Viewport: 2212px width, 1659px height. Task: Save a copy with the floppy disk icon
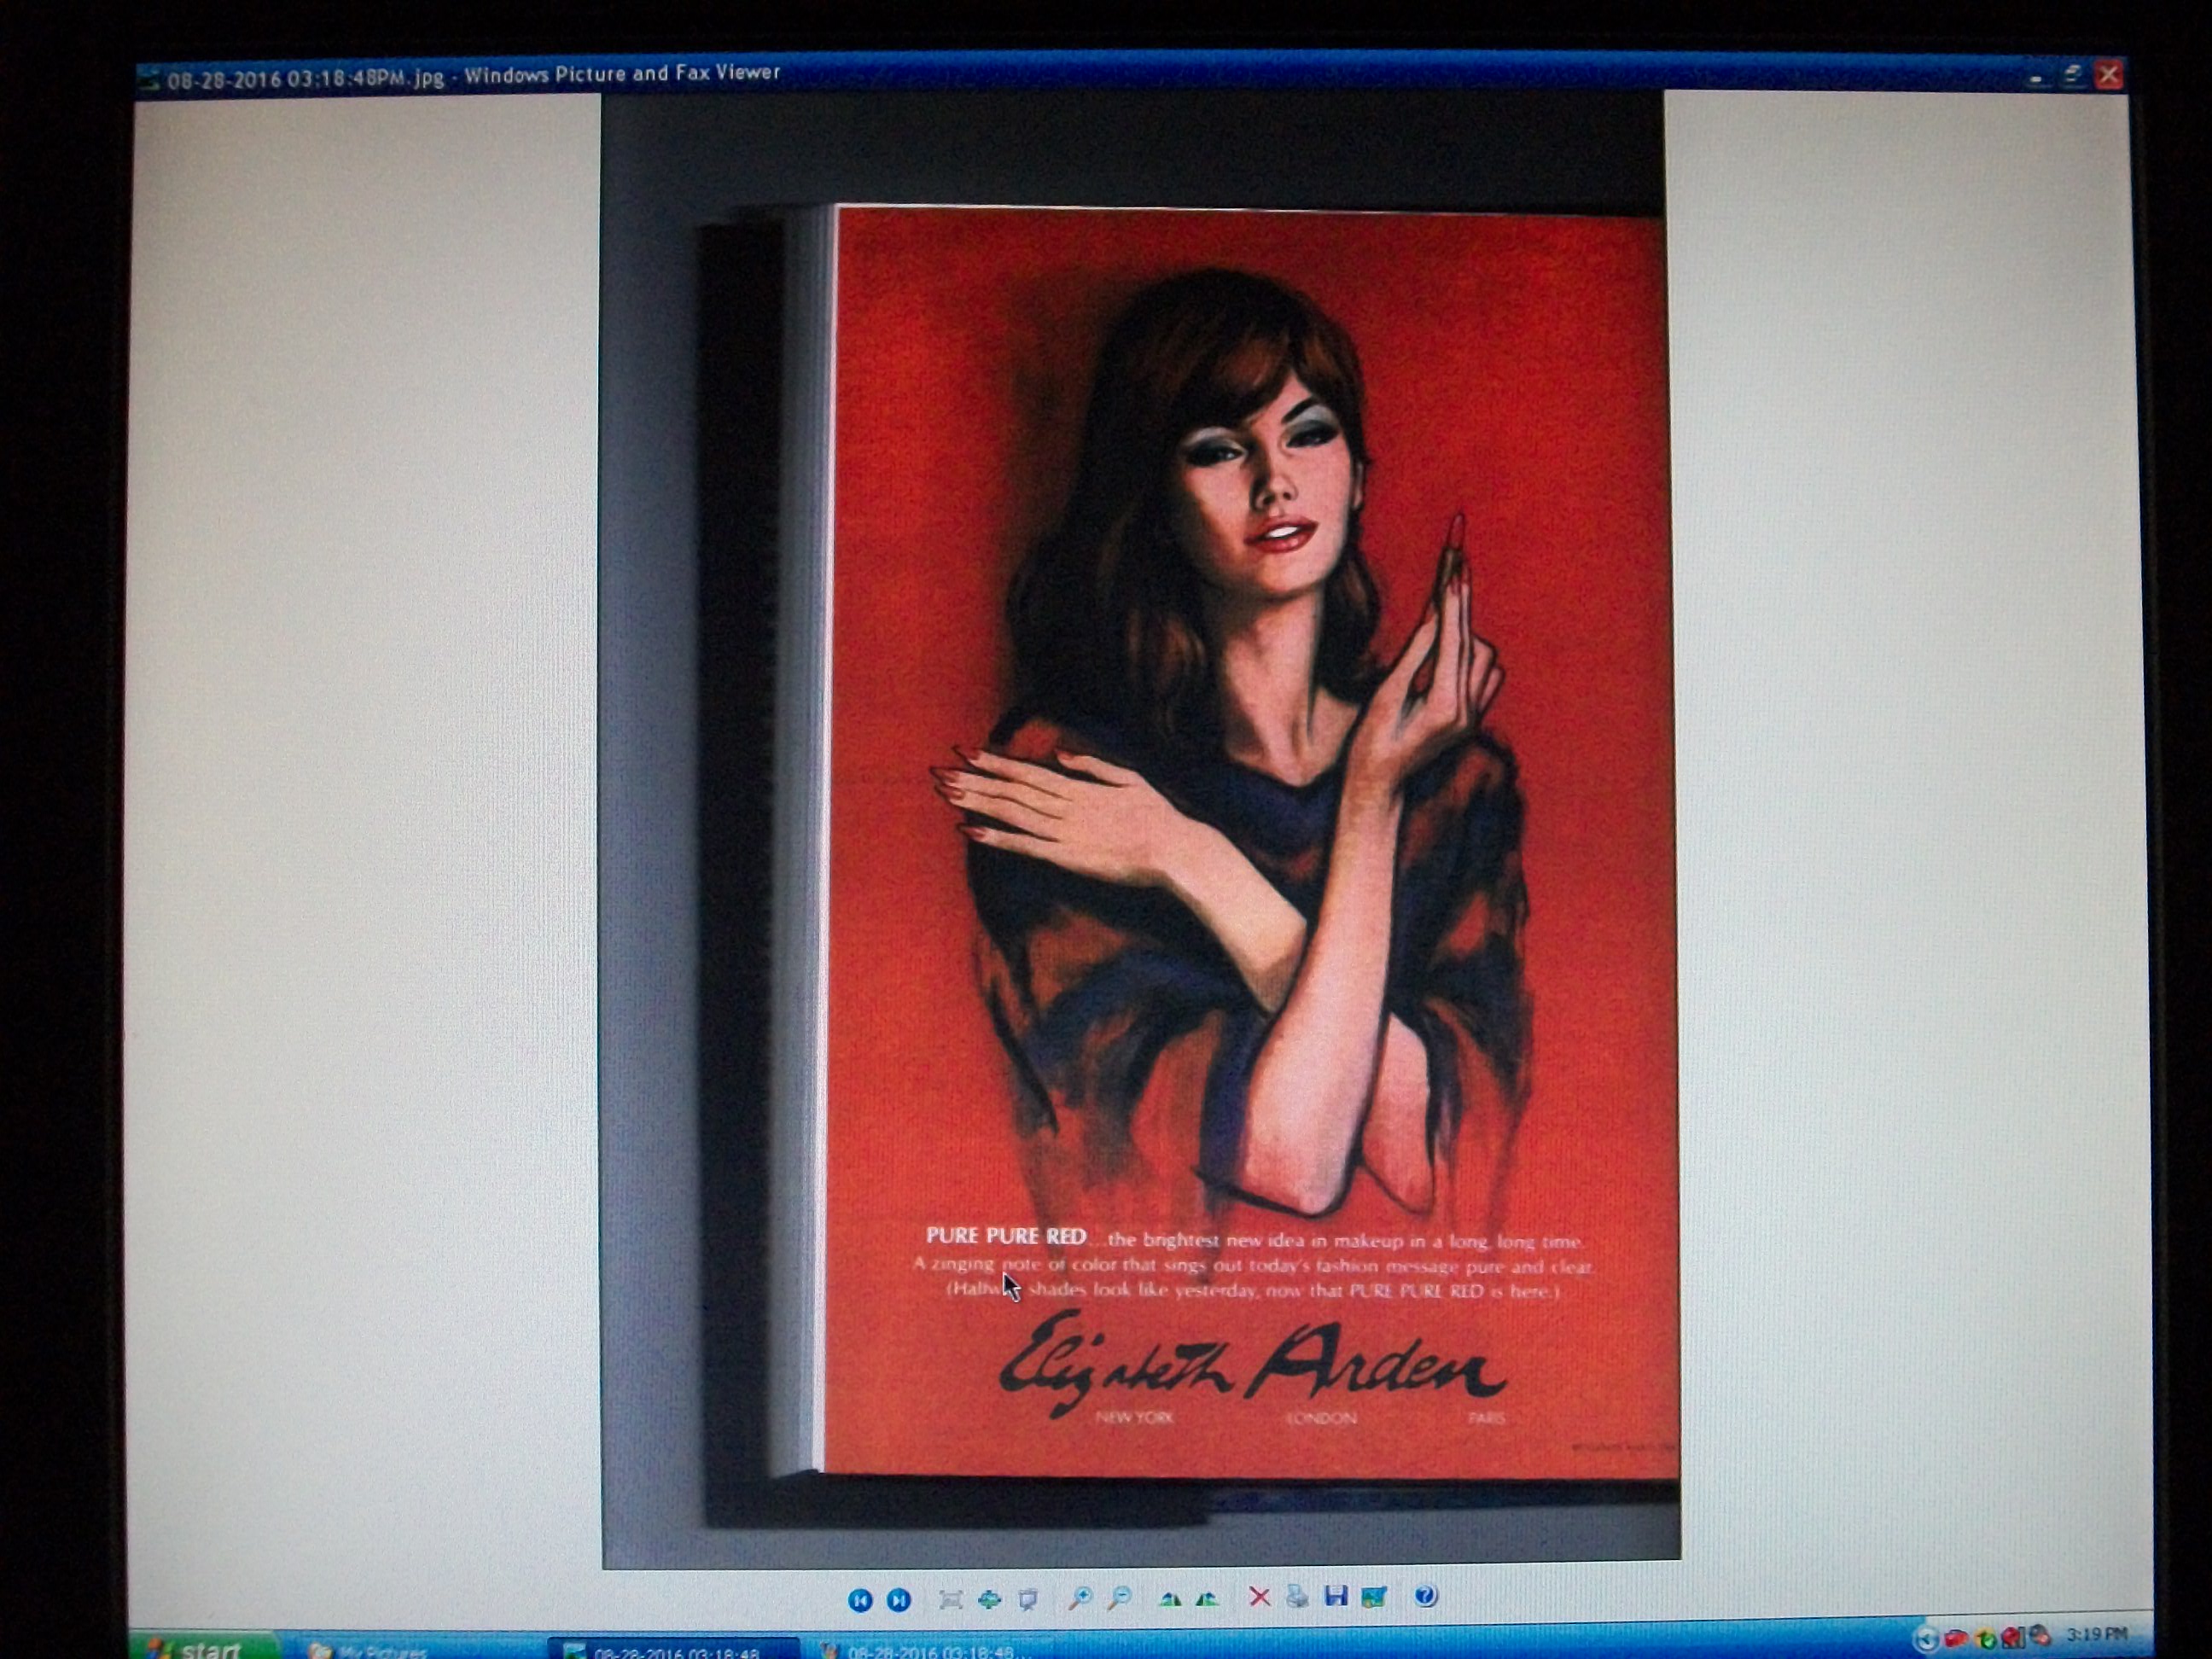click(x=1336, y=1596)
